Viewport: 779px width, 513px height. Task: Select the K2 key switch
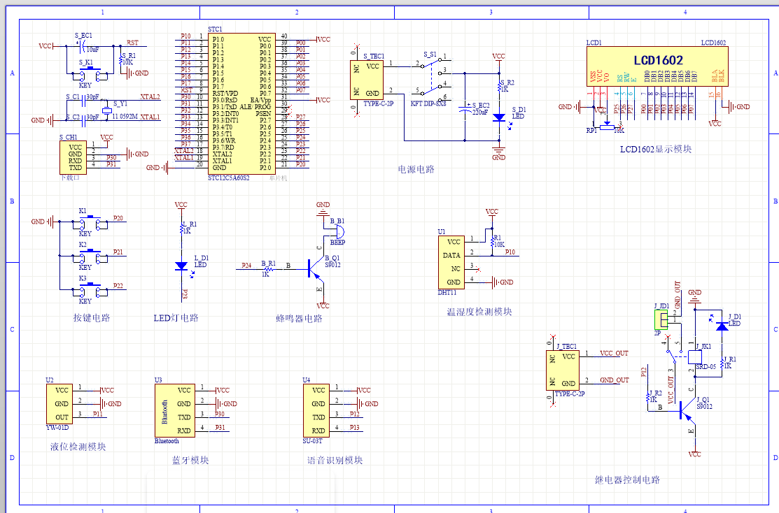90,256
